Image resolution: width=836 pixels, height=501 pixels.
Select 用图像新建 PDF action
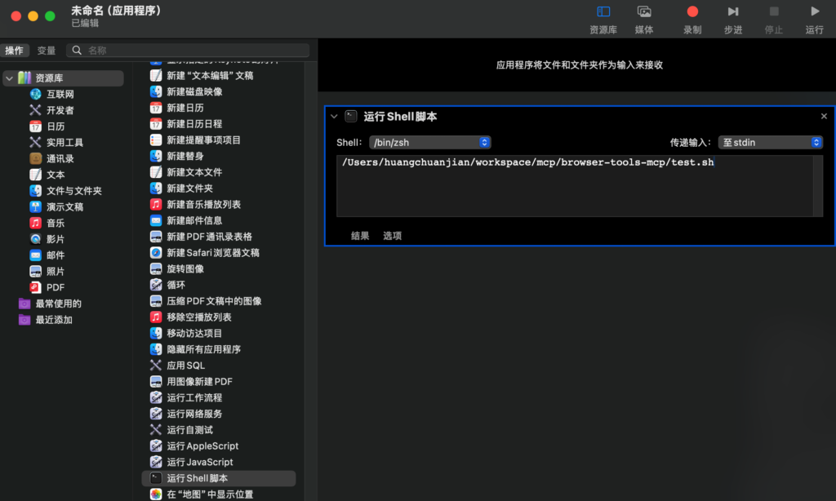click(x=199, y=382)
